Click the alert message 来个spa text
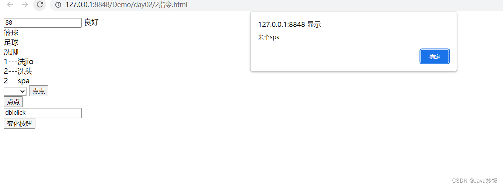 (269, 37)
